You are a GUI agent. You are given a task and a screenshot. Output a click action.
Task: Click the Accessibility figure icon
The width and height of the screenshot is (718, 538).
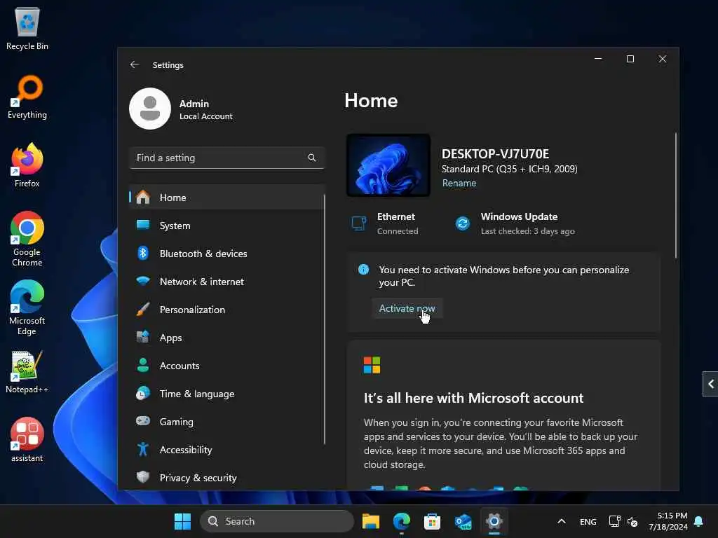point(143,450)
